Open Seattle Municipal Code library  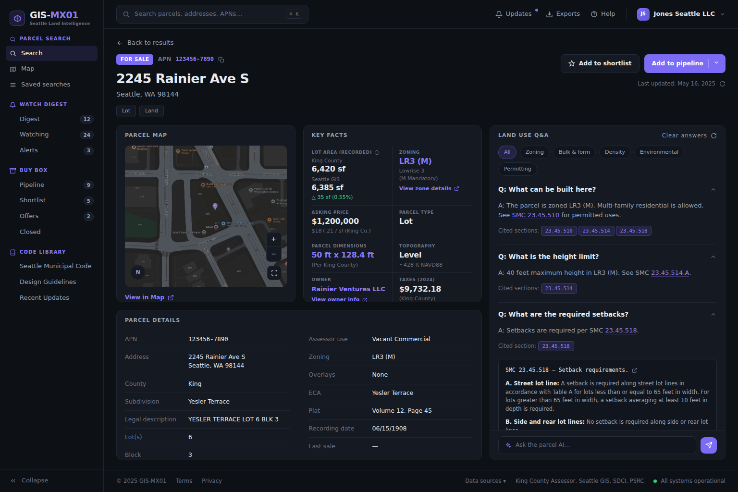tap(55, 266)
